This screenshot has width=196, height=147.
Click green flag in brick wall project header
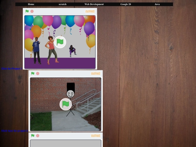(33, 73)
